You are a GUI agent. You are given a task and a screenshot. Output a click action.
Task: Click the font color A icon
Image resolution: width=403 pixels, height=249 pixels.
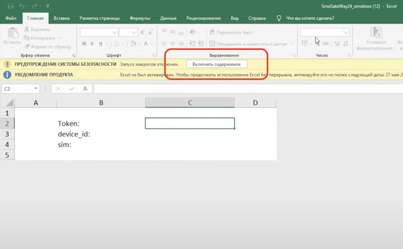coord(146,44)
